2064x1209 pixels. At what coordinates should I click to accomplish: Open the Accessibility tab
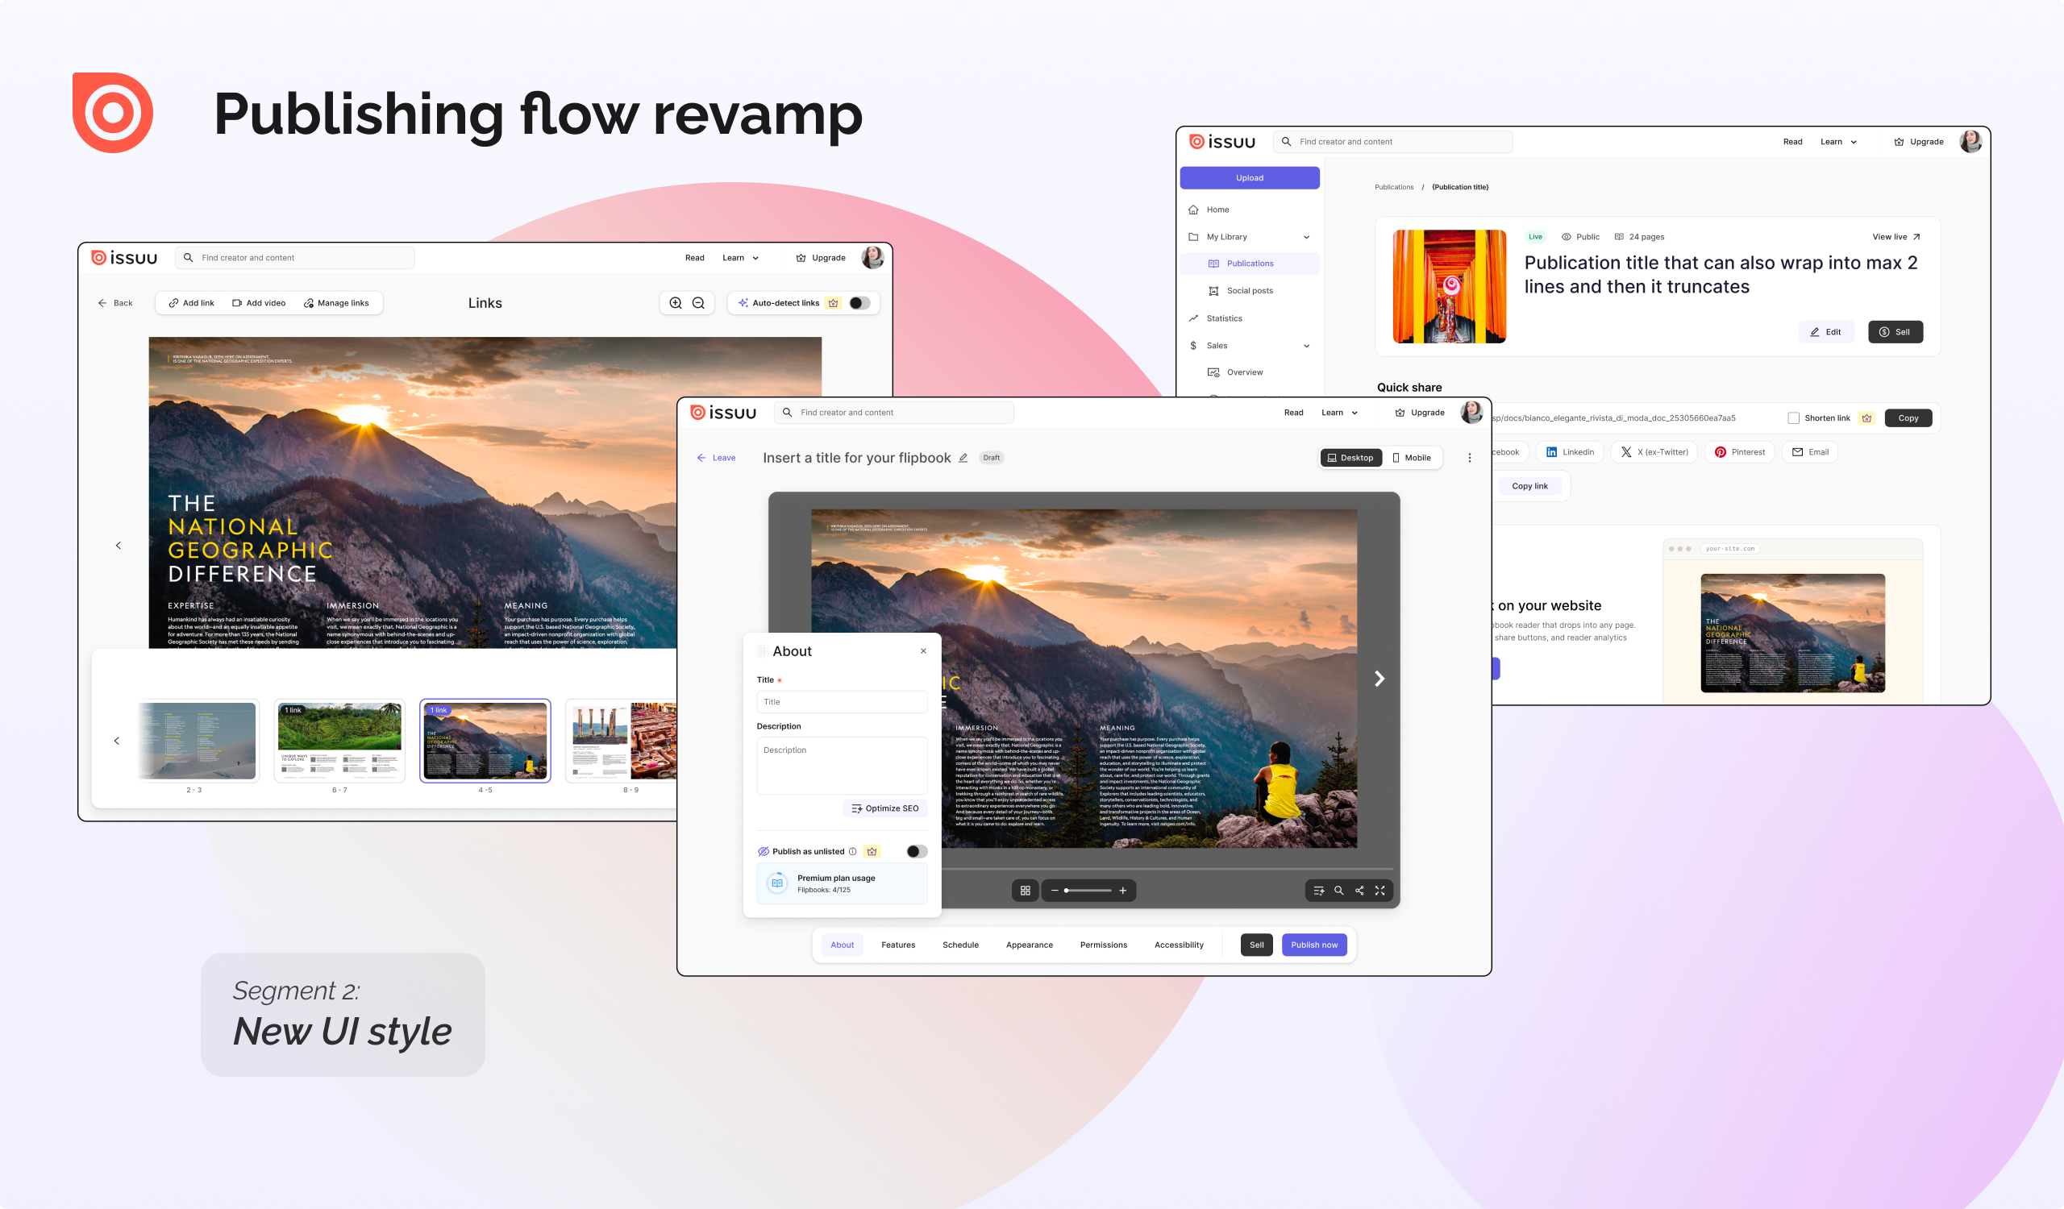[x=1179, y=945]
